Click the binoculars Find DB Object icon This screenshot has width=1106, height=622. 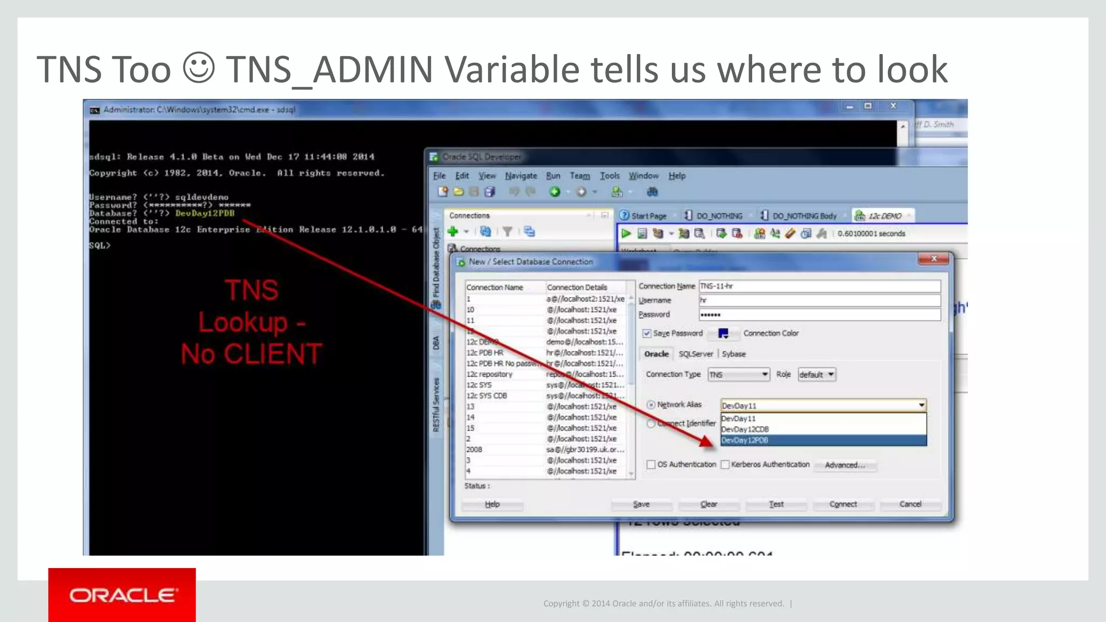[x=652, y=192]
